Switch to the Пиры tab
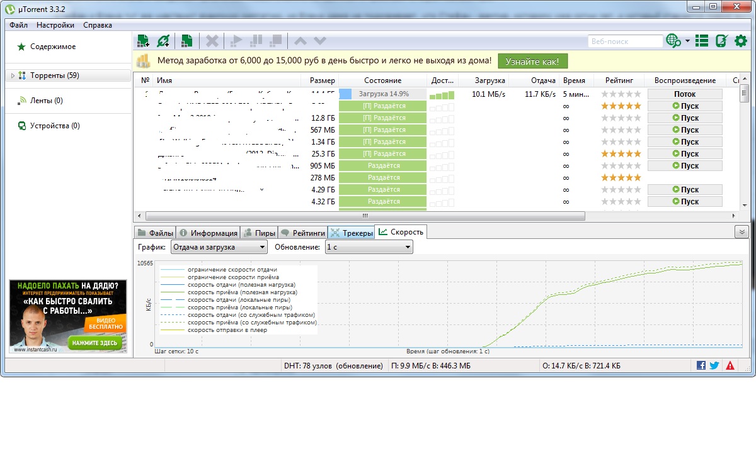 click(259, 233)
